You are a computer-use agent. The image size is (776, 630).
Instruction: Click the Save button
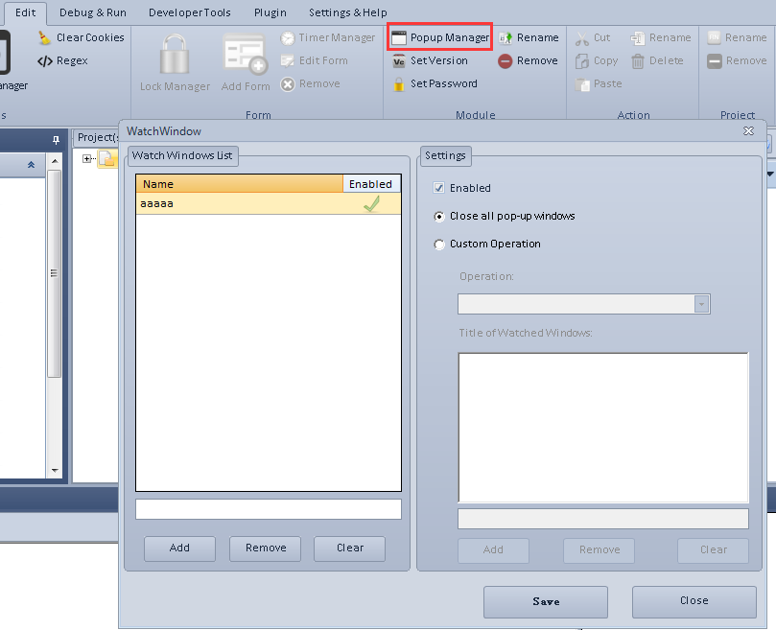point(545,601)
